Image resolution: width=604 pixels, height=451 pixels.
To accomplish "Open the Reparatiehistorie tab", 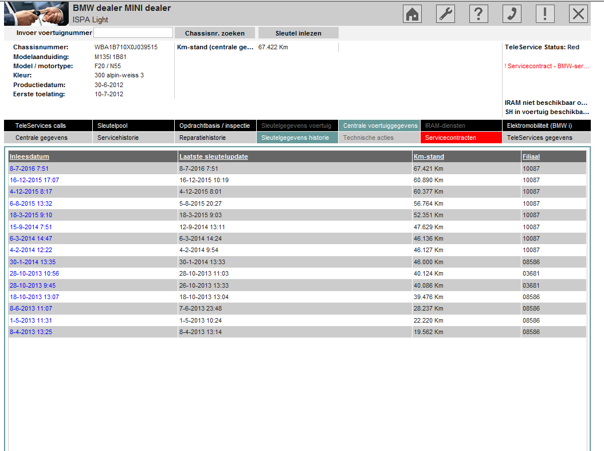I will click(215, 138).
